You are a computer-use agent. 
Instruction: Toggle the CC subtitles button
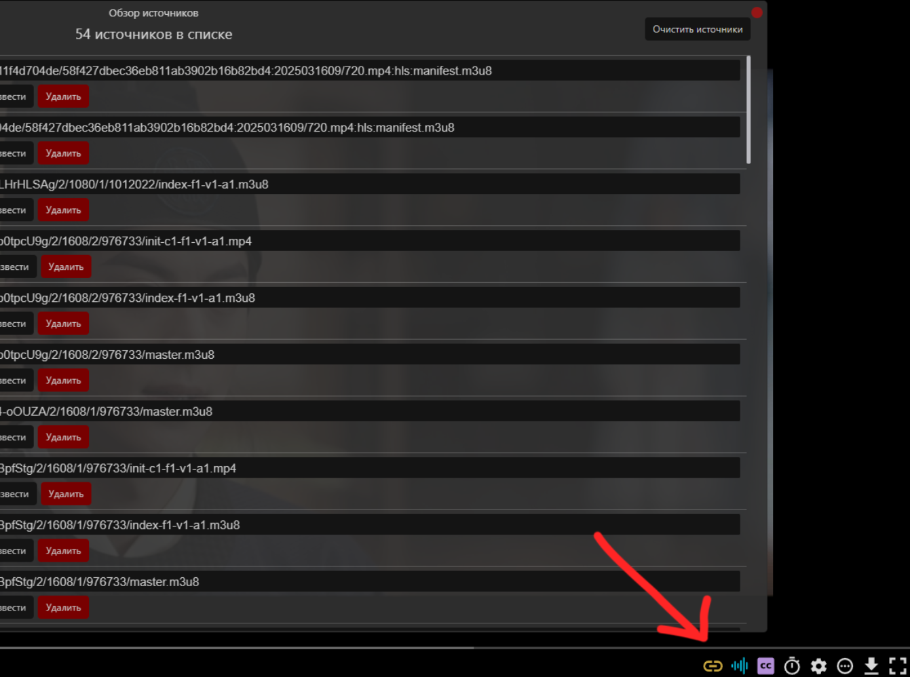[x=765, y=666]
